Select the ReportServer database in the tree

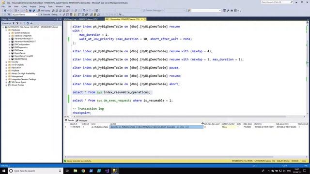[x=20, y=53]
